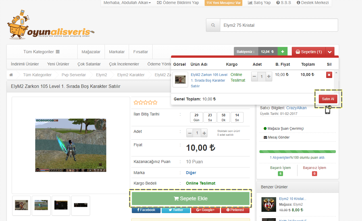362x221 pixels.
Task: Expand the Tüm Kategoriler hamburger menu
Action: click(41, 52)
